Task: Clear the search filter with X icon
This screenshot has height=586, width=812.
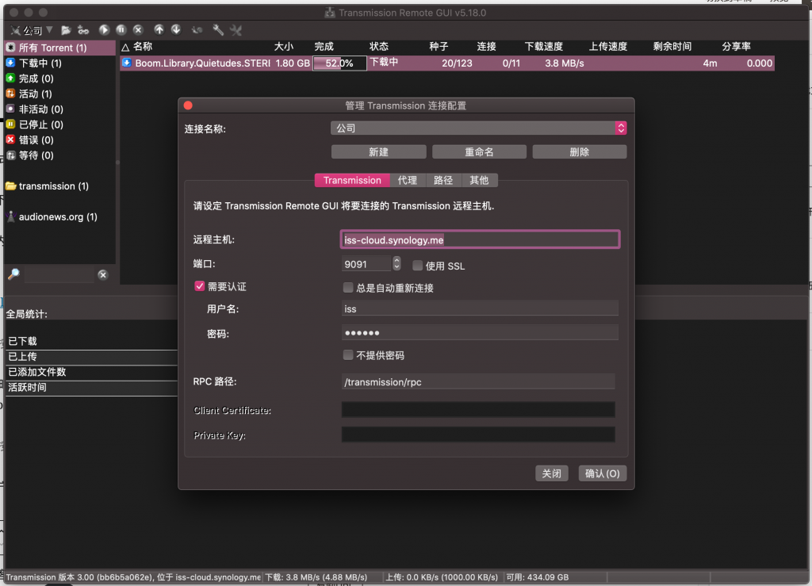Action: (x=102, y=274)
